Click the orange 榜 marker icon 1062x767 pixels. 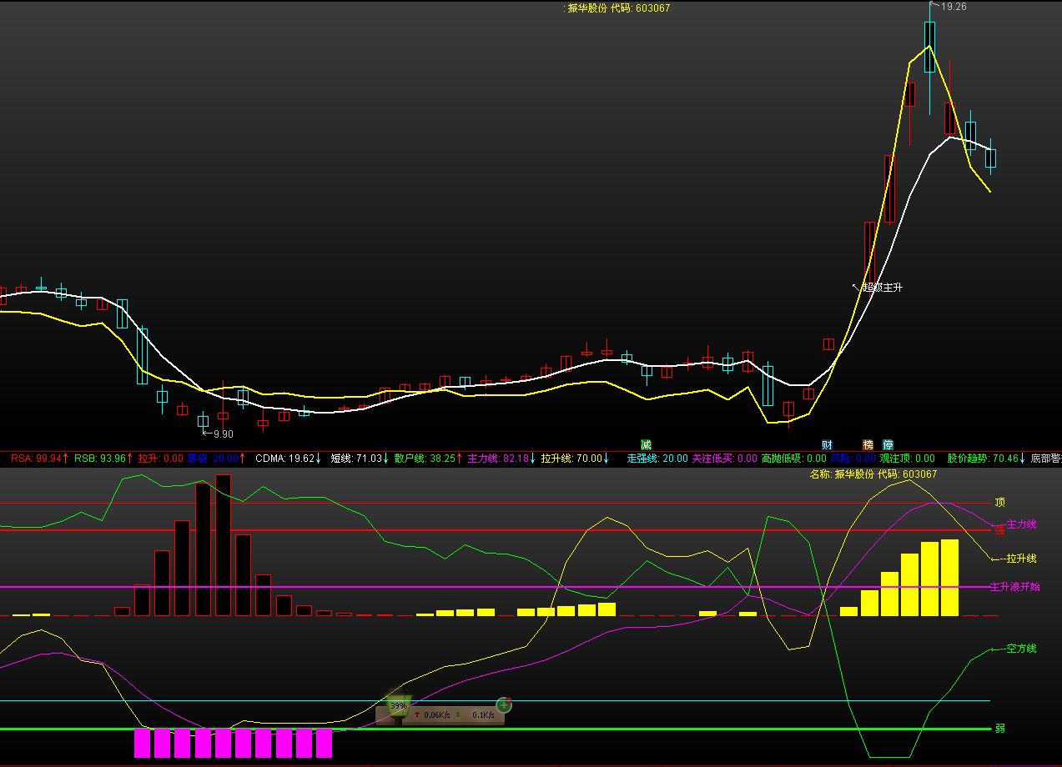[868, 444]
